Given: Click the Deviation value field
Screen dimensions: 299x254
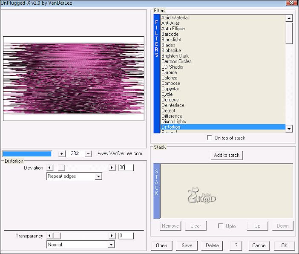Looking at the screenshot, I should pos(126,167).
